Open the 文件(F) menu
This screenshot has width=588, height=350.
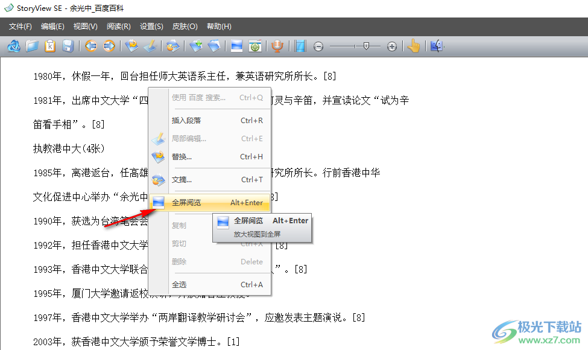(21, 27)
